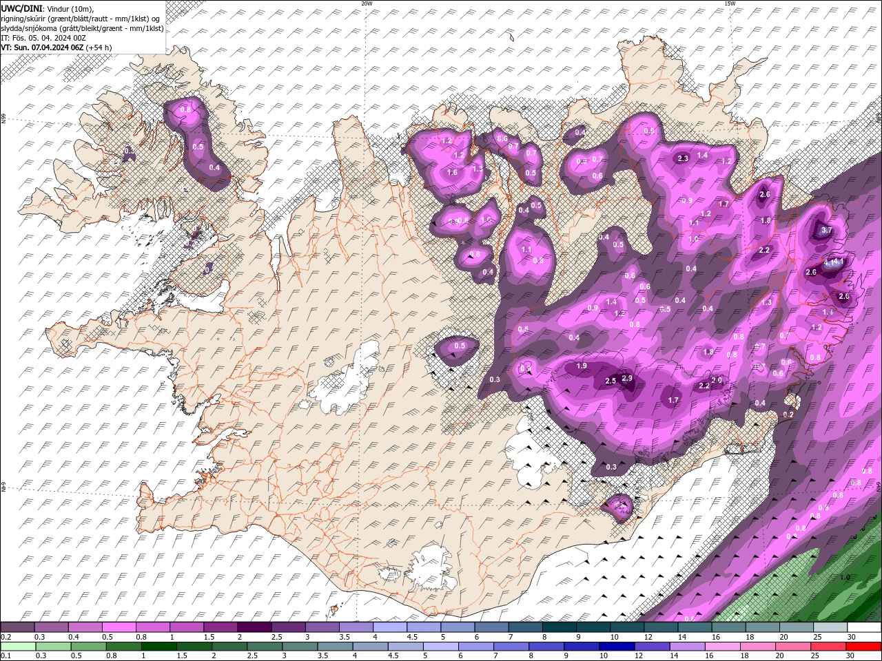This screenshot has height=661, width=882.
Task: Click the 7 label on the lower scale
Action: point(496,656)
